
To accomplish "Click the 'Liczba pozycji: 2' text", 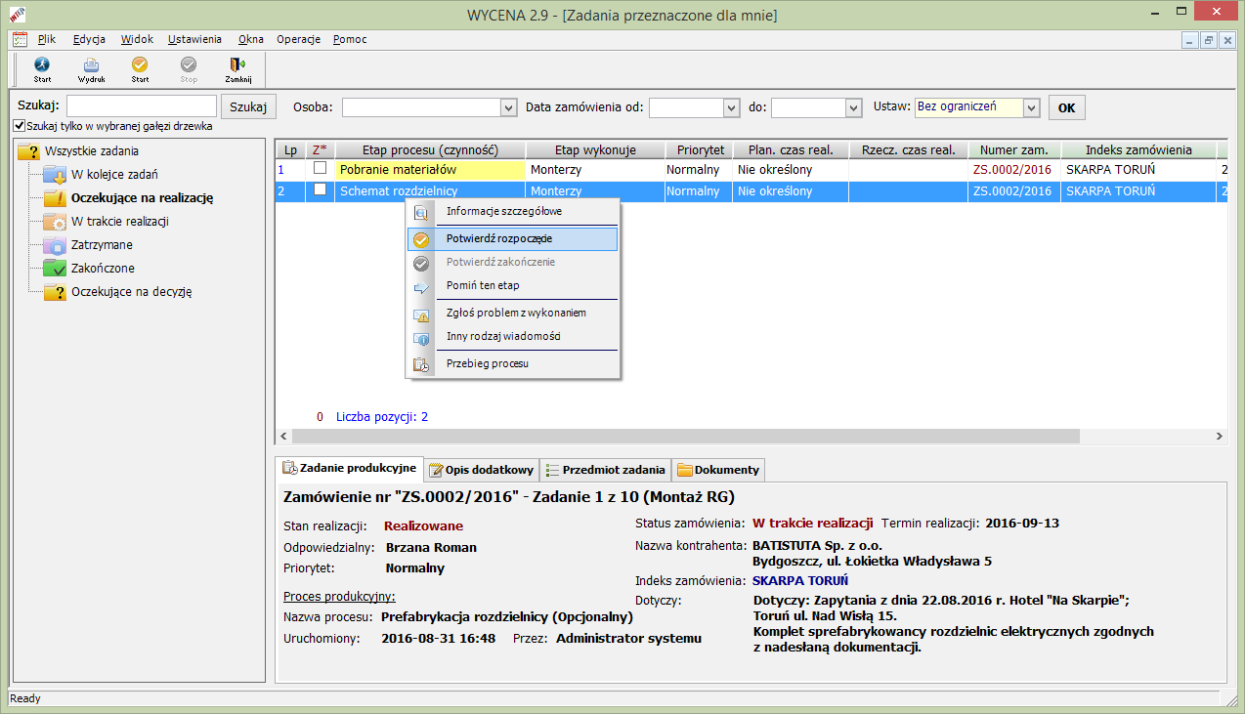I will 382,416.
